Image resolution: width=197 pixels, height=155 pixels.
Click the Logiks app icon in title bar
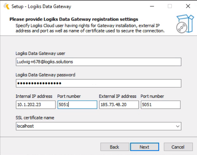[x=6, y=6]
